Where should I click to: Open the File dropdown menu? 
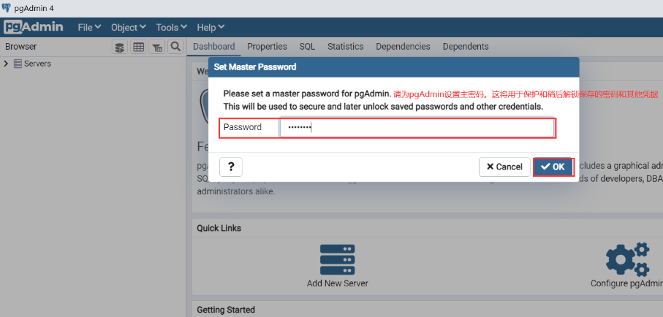coord(89,27)
